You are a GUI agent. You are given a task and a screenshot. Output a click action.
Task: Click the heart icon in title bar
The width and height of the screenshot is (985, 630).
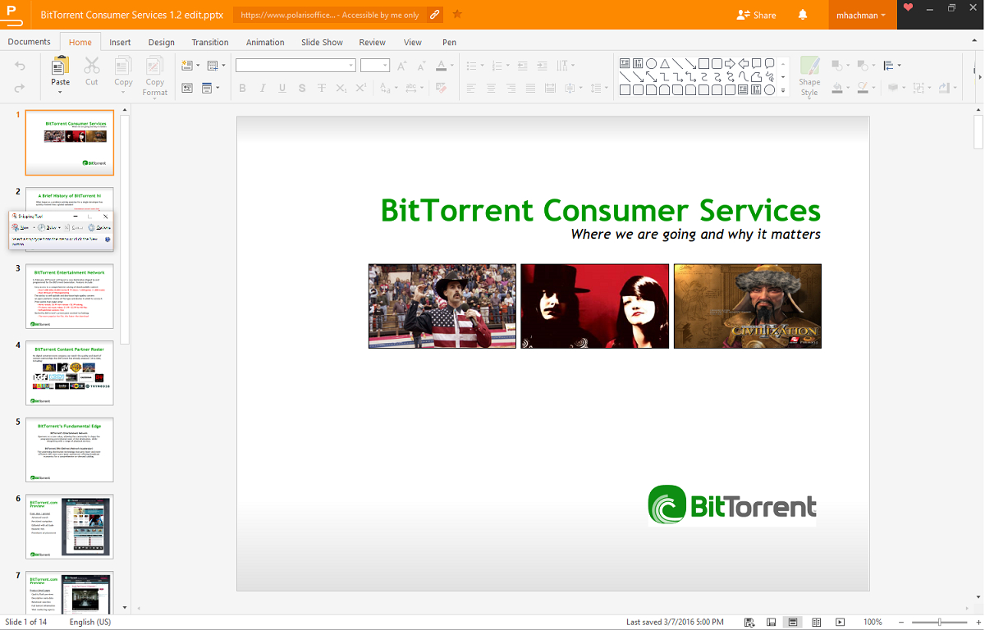908,8
